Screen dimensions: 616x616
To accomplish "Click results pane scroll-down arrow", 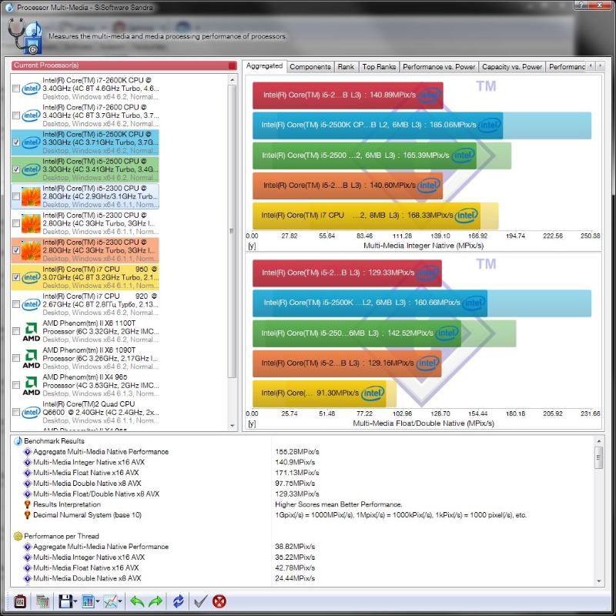I will point(599,581).
